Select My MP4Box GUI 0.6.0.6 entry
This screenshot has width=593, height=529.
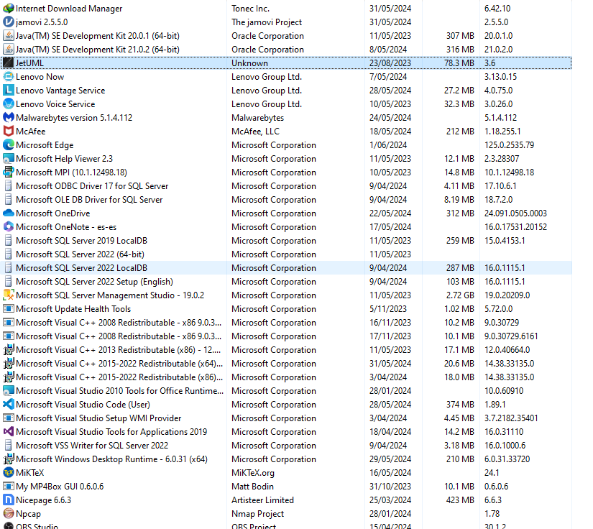tap(60, 487)
